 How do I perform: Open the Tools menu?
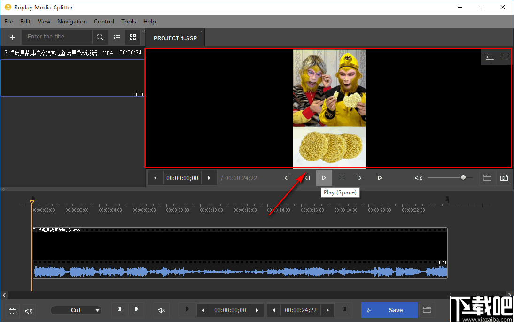pyautogui.click(x=128, y=22)
